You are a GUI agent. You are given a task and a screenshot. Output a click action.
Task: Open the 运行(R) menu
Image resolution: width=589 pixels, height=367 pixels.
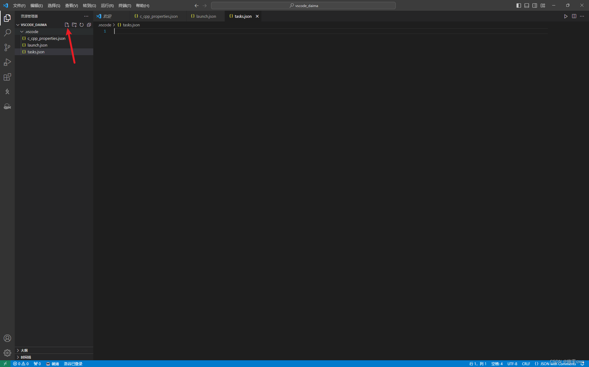tap(107, 6)
